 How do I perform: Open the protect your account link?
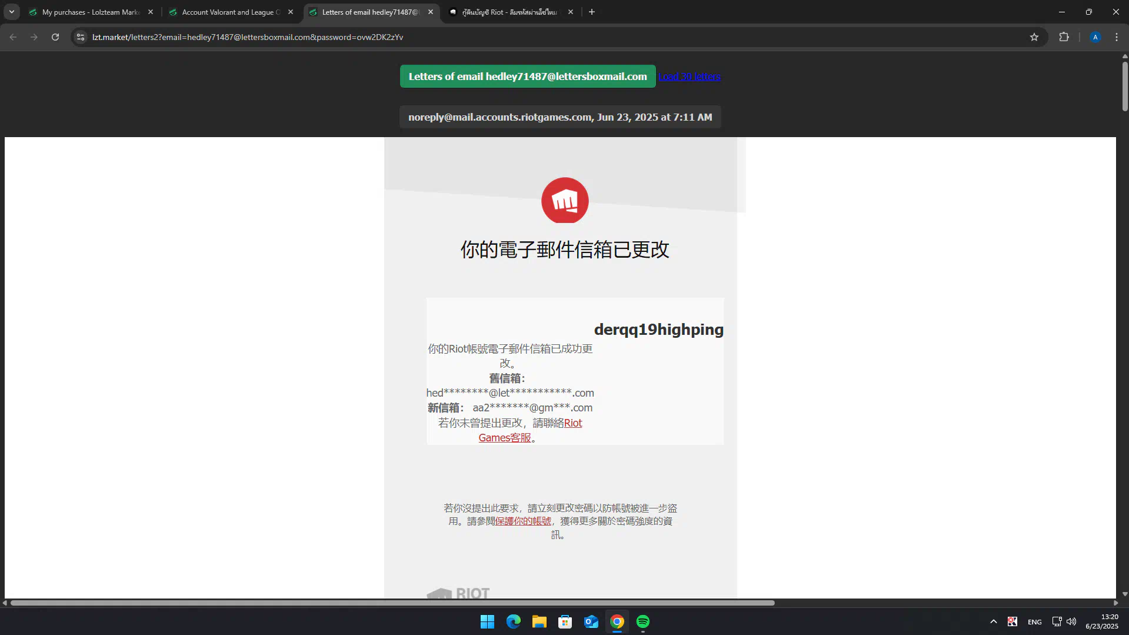pos(523,521)
